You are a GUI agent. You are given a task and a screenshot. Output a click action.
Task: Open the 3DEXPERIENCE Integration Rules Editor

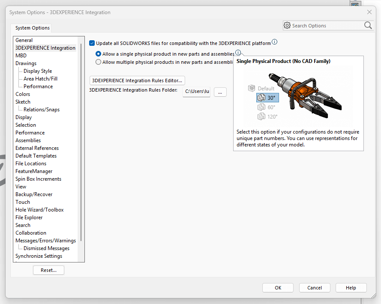click(x=137, y=80)
